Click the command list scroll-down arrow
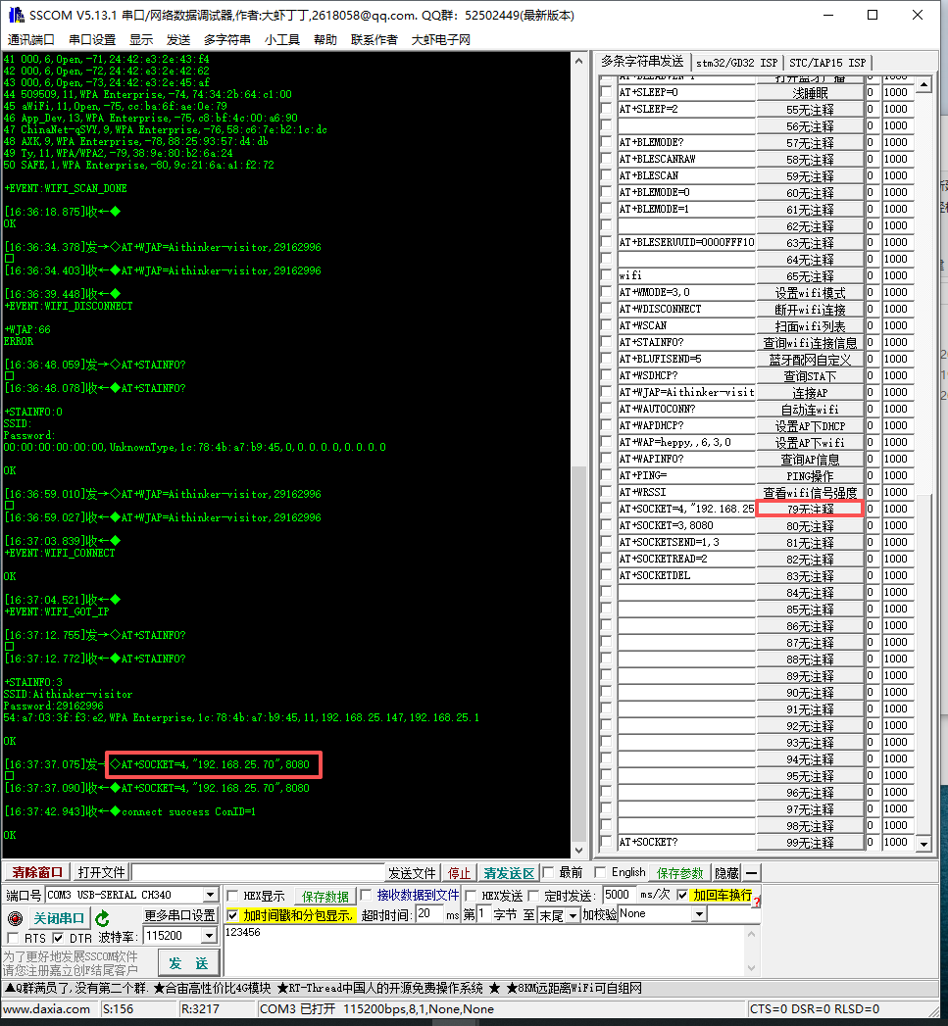Viewport: 948px width, 1026px height. [923, 843]
